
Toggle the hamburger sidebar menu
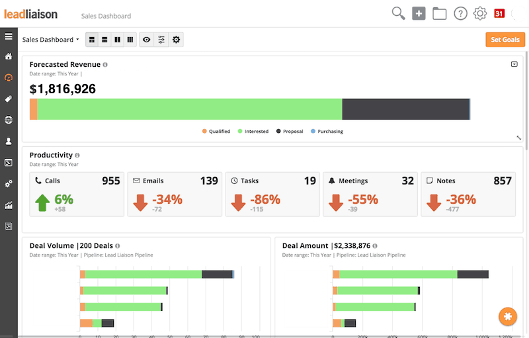coord(9,36)
